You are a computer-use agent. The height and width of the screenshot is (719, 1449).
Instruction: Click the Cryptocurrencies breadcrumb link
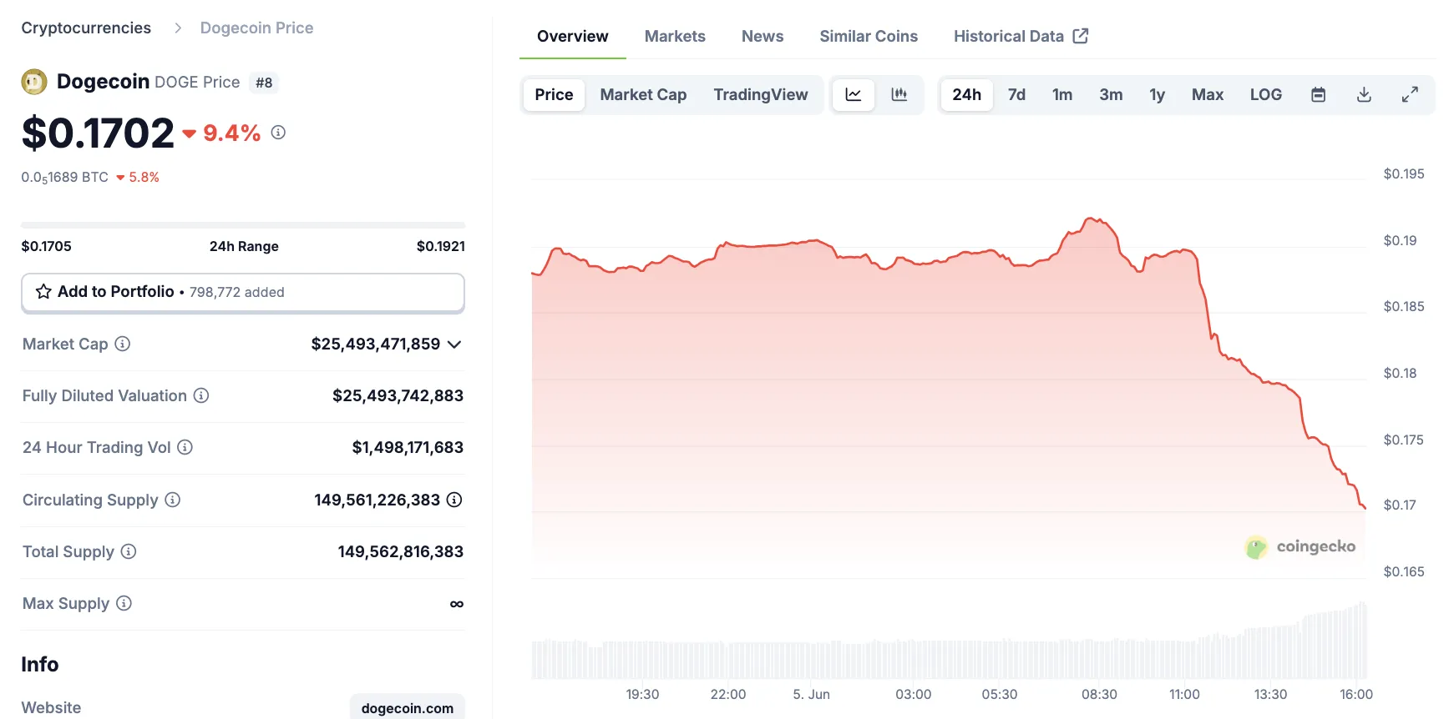coord(85,28)
